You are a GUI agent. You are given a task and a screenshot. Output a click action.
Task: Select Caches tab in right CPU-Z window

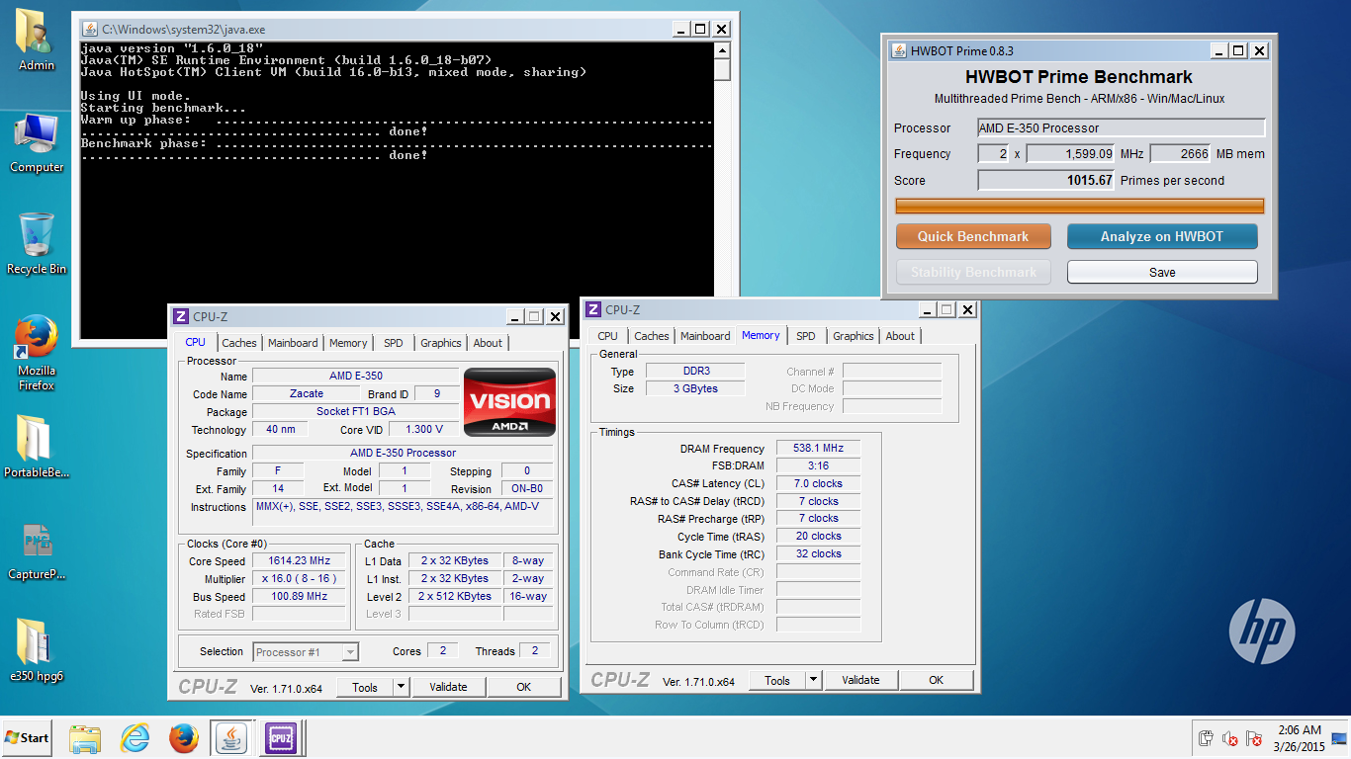[652, 336]
